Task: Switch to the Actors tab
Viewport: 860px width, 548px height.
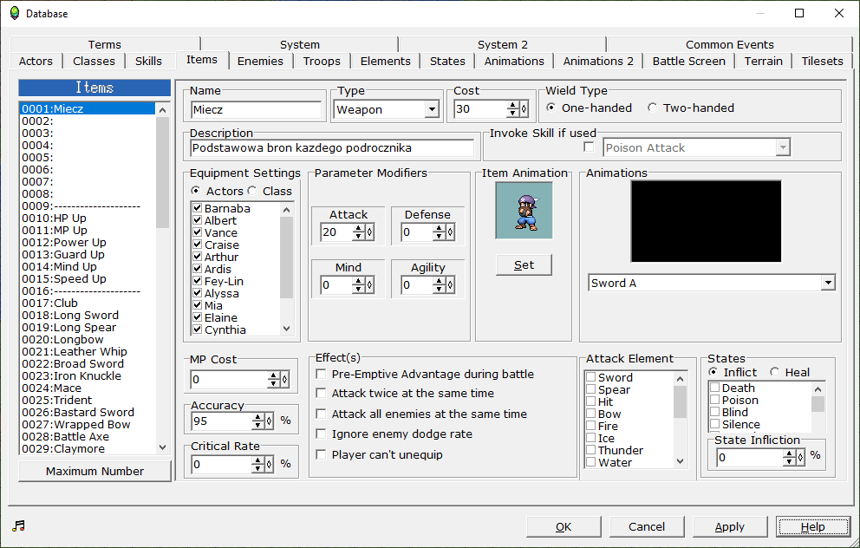Action: click(x=36, y=61)
